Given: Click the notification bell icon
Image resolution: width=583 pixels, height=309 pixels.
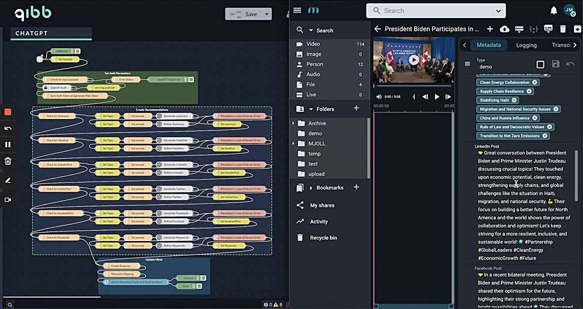Looking at the screenshot, I should [x=554, y=10].
